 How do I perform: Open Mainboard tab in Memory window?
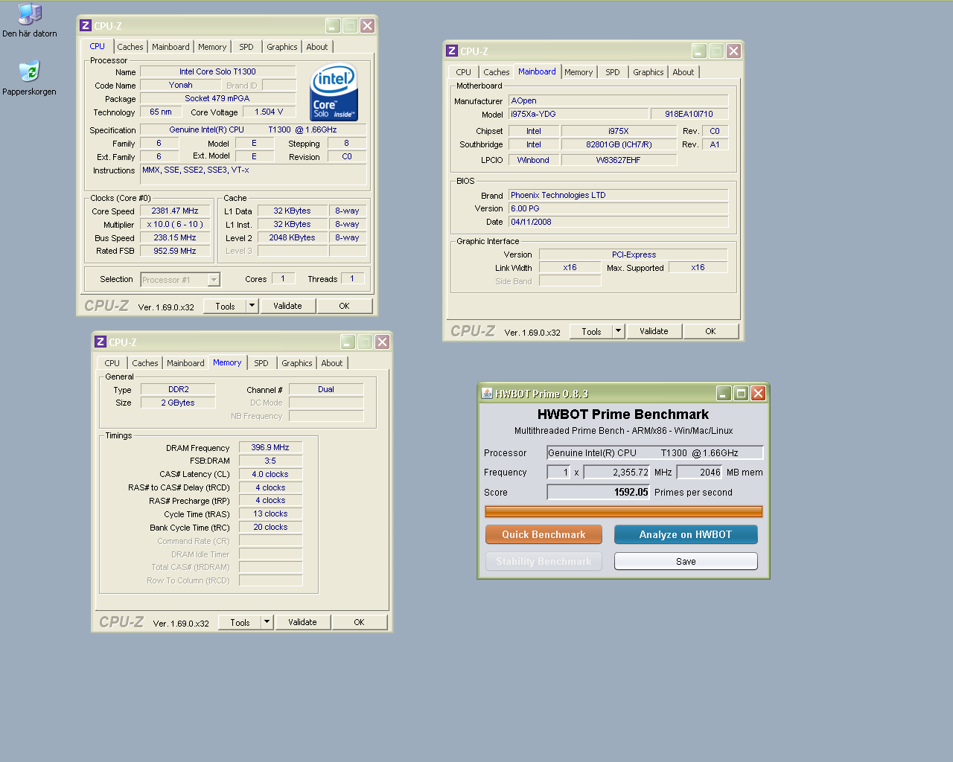click(x=185, y=363)
